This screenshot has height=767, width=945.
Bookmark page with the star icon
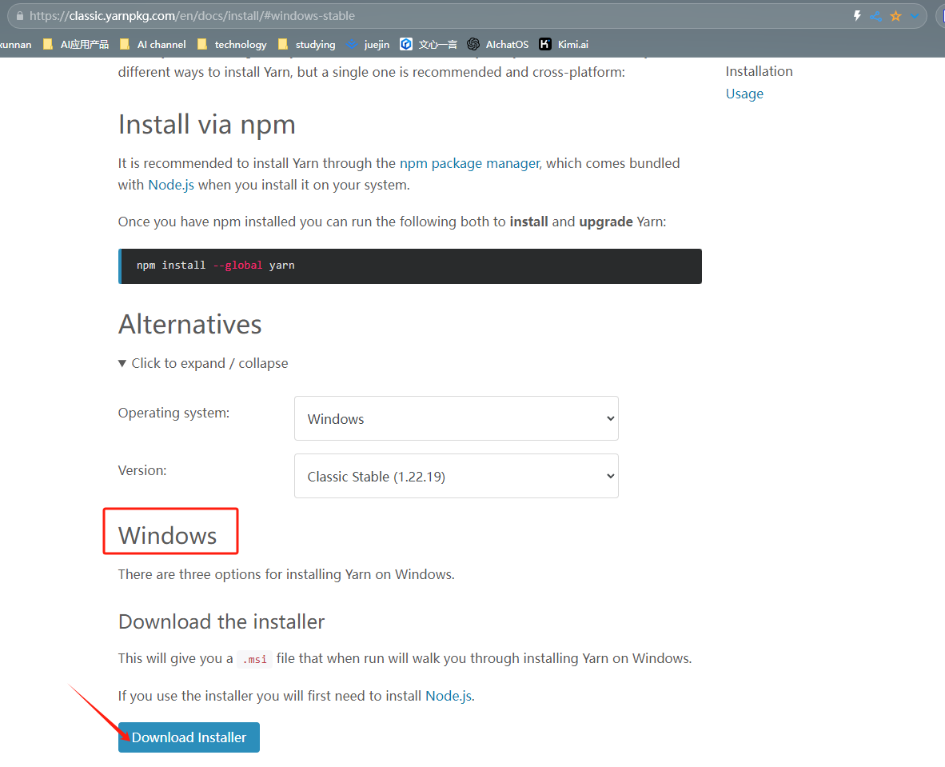pos(895,16)
